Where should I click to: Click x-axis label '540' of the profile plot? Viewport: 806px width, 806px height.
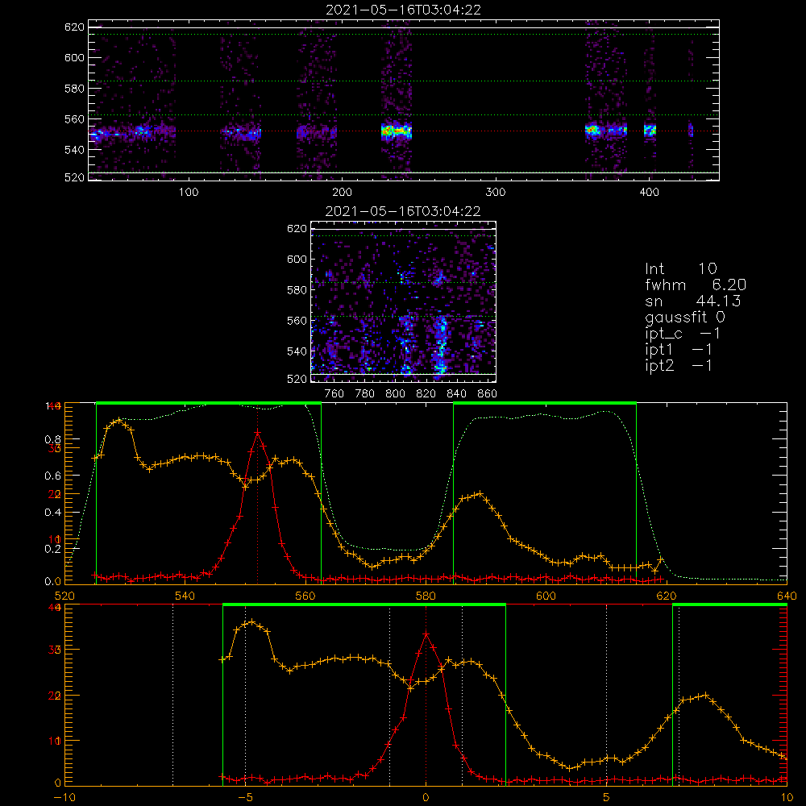(x=185, y=596)
